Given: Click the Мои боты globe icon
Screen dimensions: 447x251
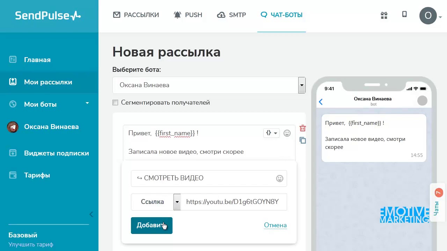Looking at the screenshot, I should tap(13, 104).
